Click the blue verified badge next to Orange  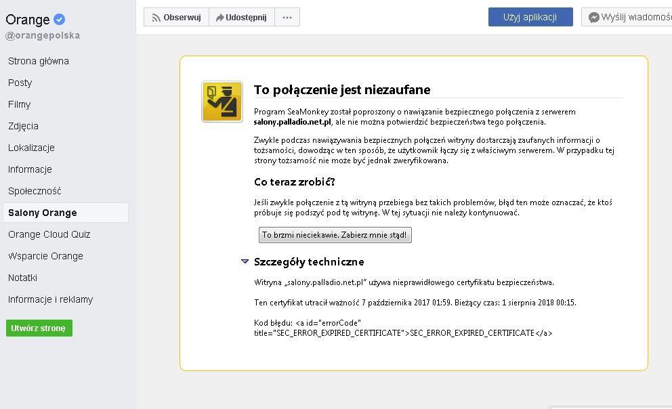[59, 19]
